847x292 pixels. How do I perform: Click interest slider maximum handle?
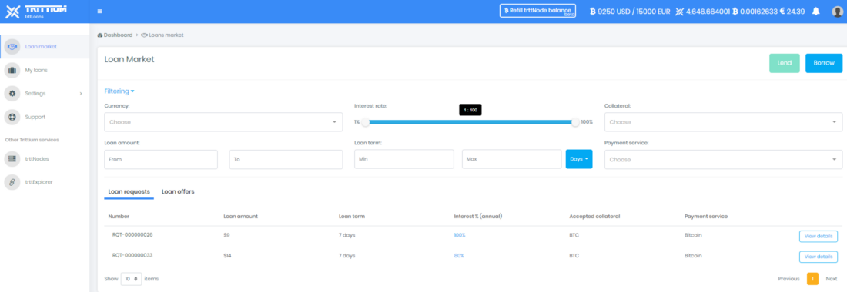(575, 122)
